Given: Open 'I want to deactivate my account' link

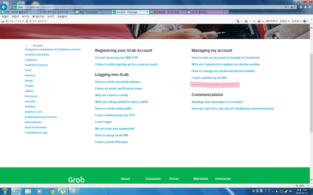Looking at the screenshot, I should [214, 84].
